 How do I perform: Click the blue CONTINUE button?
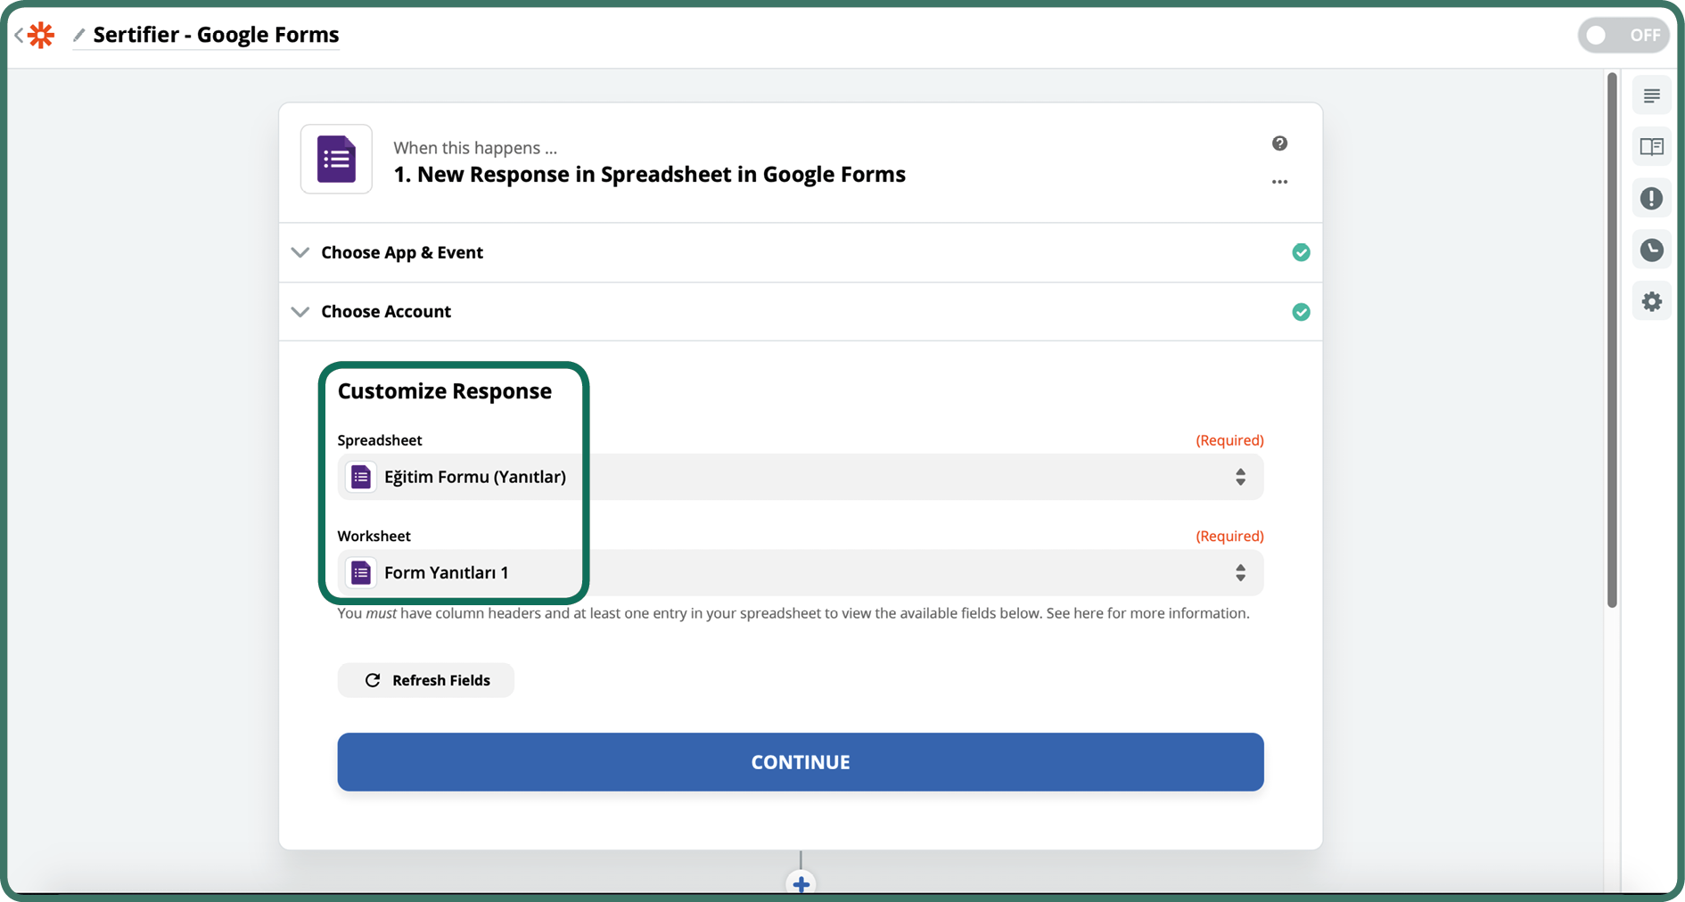pos(800,762)
